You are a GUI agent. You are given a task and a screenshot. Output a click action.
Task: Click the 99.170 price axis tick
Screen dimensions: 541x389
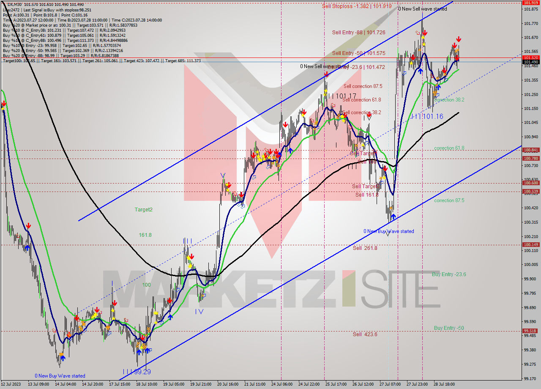531,378
